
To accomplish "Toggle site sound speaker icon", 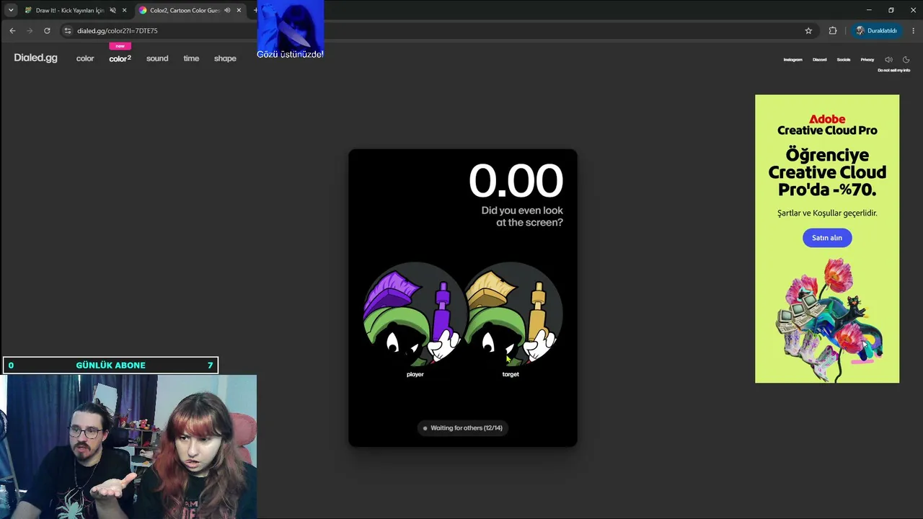I will click(x=888, y=60).
